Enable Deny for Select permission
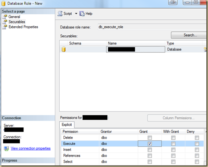Viewport: 208px width, 167px height. coord(197,161)
